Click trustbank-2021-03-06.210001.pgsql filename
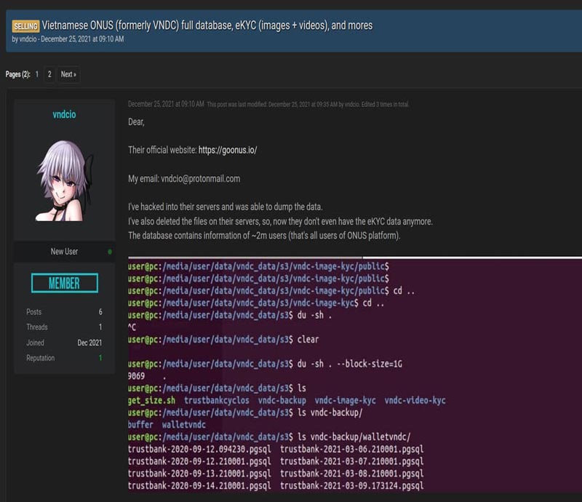Screen dimensions: 582x502 pos(352,449)
